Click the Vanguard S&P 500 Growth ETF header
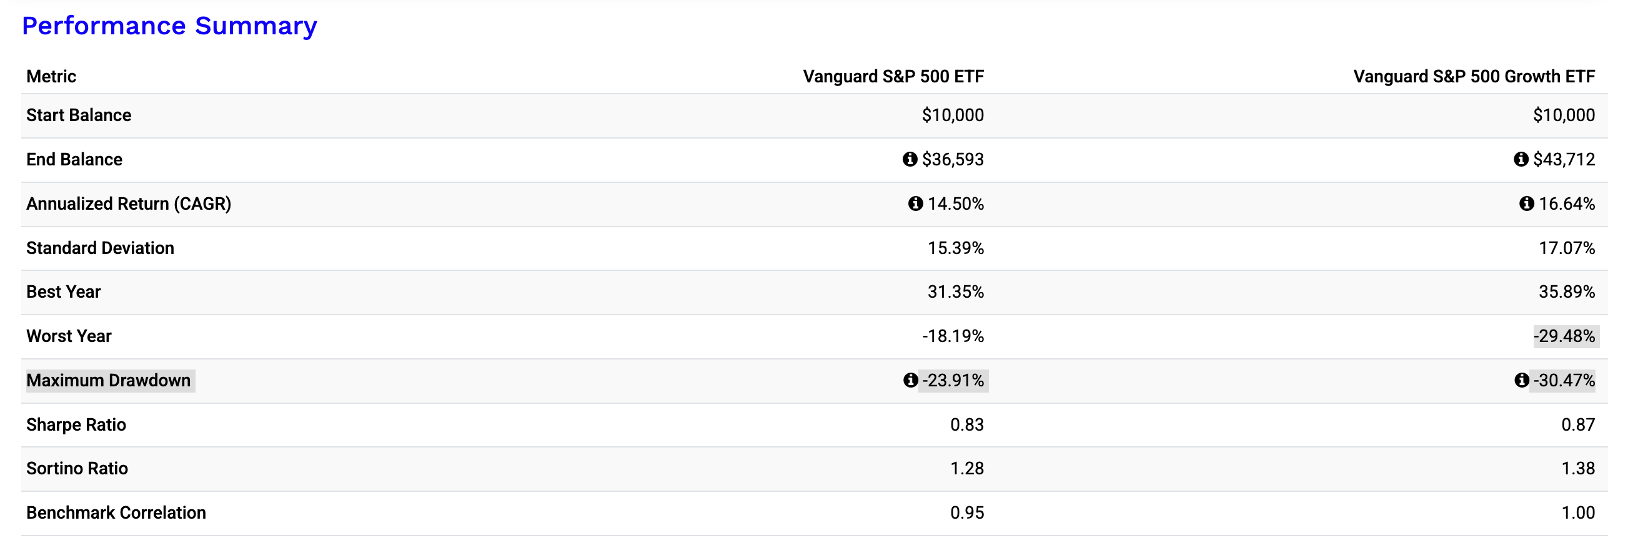Screen dimensions: 1648x553 pos(1473,77)
